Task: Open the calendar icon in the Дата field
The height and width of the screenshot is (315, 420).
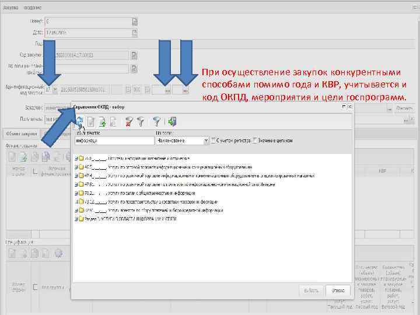Action: [x=135, y=33]
